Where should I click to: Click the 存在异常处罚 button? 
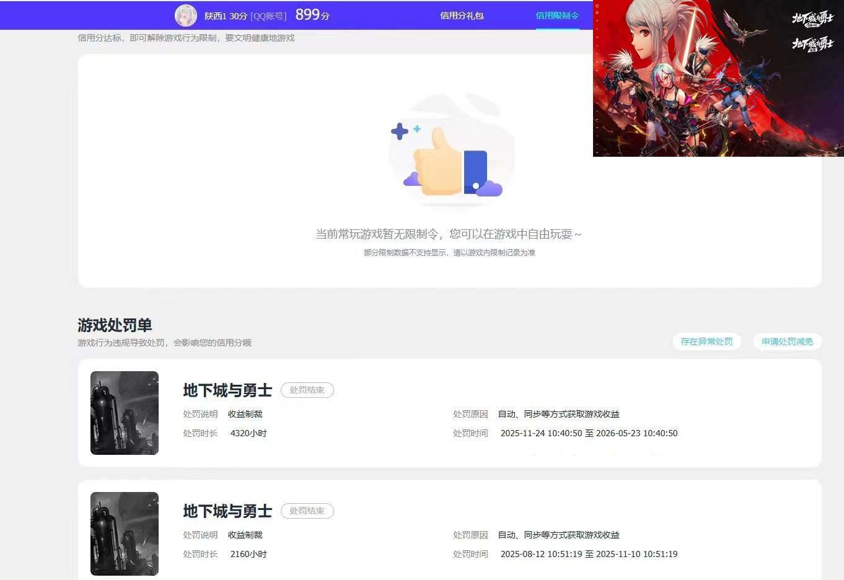(706, 341)
